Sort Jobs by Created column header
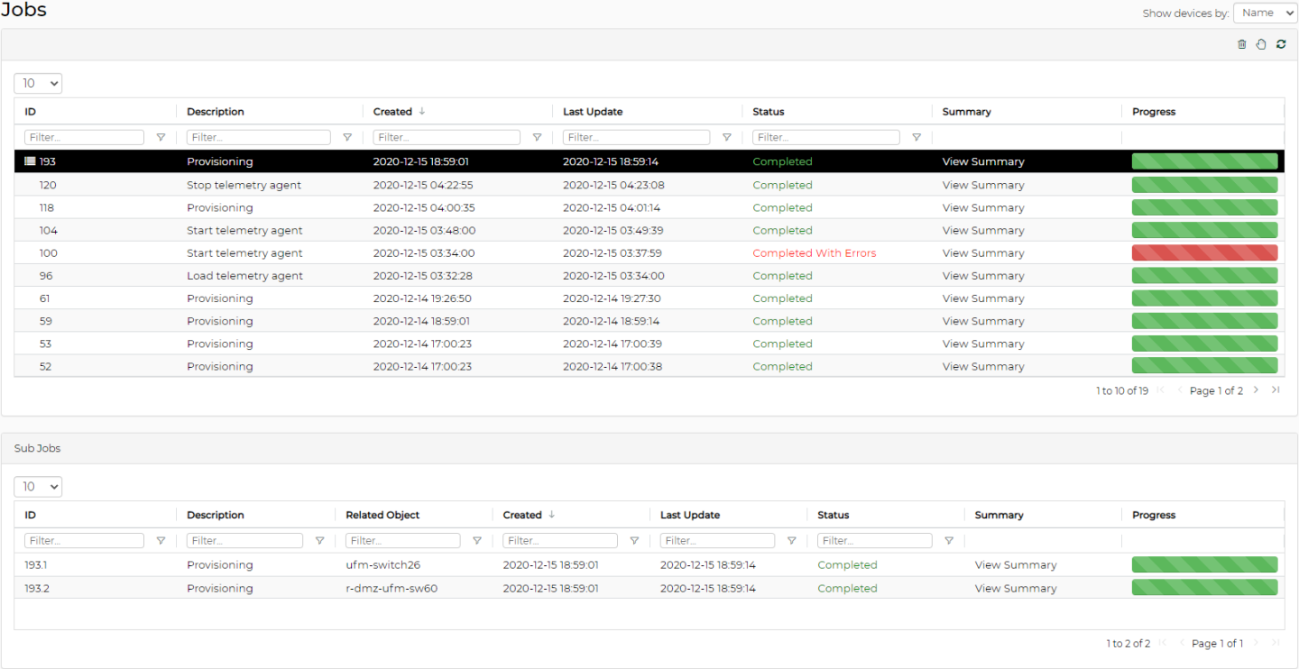The width and height of the screenshot is (1299, 669). point(392,112)
